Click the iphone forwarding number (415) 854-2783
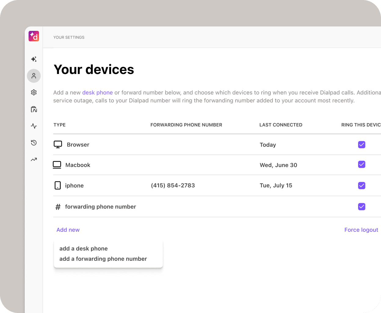This screenshot has width=381, height=313. pyautogui.click(x=173, y=185)
